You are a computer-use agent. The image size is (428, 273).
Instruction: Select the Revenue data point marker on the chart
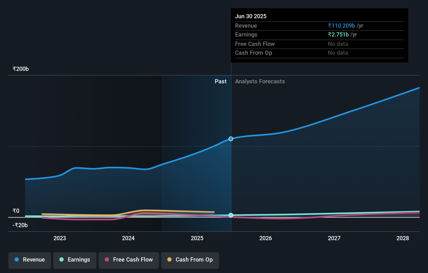click(x=230, y=139)
